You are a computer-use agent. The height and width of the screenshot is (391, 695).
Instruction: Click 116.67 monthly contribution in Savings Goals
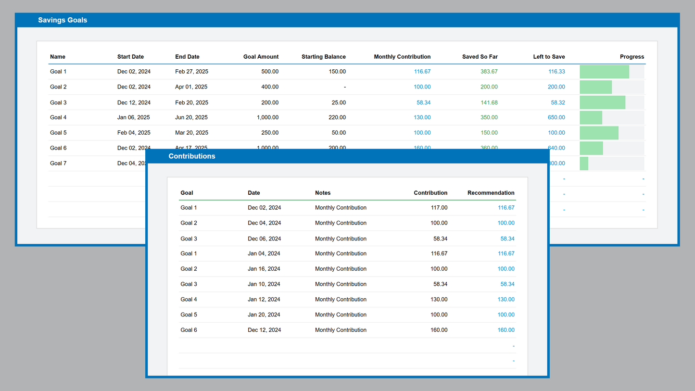[x=422, y=72]
